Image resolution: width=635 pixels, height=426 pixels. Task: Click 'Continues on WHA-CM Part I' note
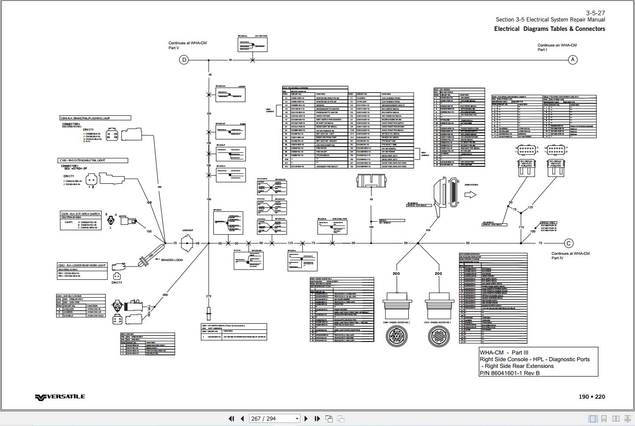[x=557, y=47]
